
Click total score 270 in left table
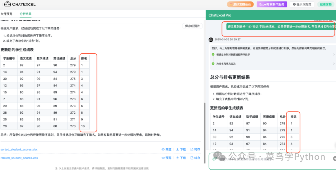point(73,126)
